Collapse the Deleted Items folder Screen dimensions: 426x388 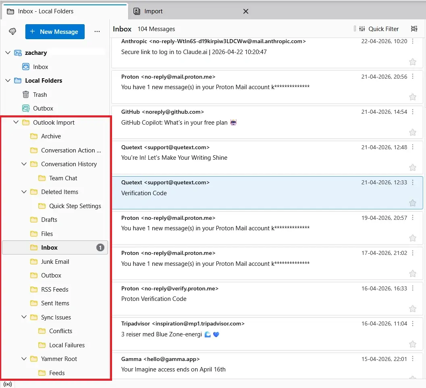pos(24,192)
